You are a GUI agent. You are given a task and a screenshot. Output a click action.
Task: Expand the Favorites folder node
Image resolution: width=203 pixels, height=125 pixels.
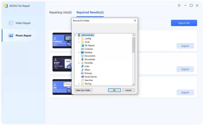tap(79, 63)
